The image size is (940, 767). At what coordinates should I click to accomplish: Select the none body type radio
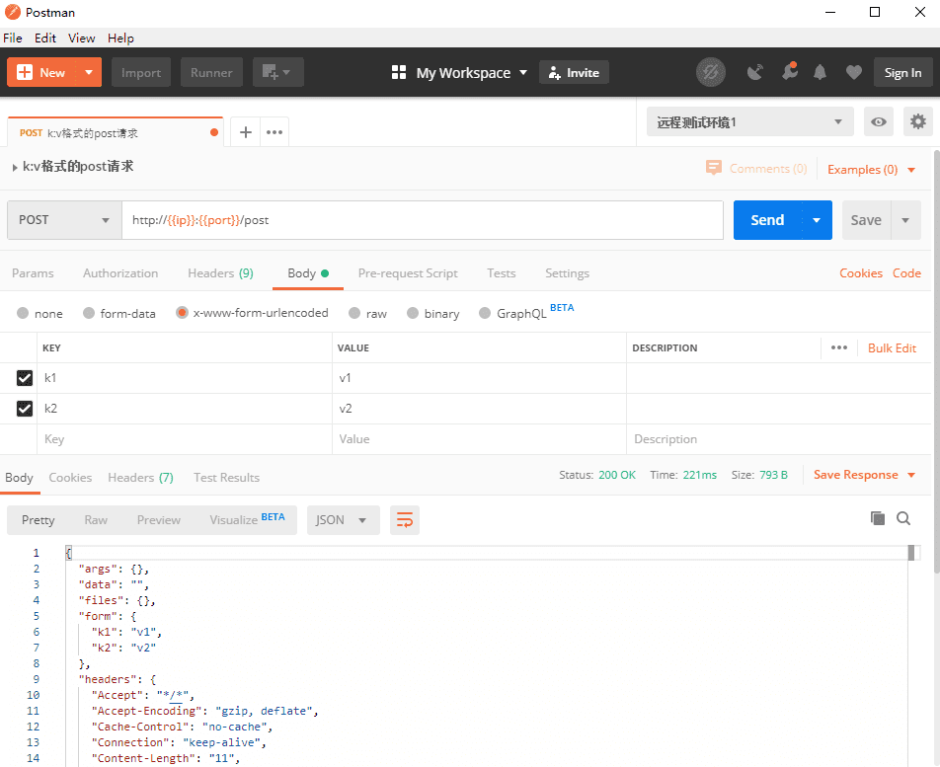pos(23,313)
